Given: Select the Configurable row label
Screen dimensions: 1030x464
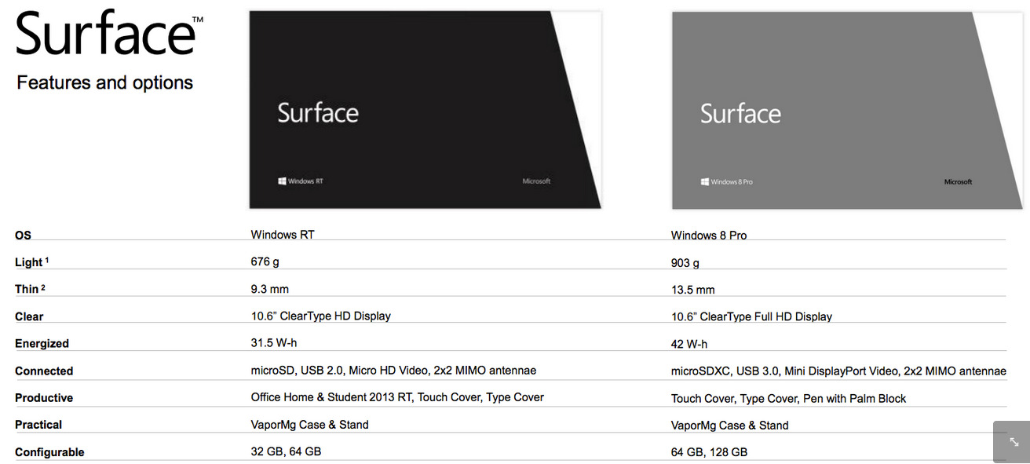Looking at the screenshot, I should (x=49, y=452).
